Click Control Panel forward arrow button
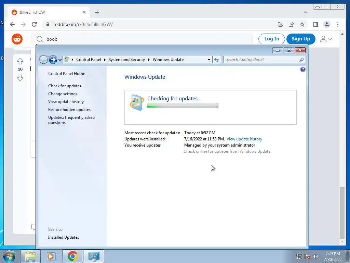 coord(53,60)
